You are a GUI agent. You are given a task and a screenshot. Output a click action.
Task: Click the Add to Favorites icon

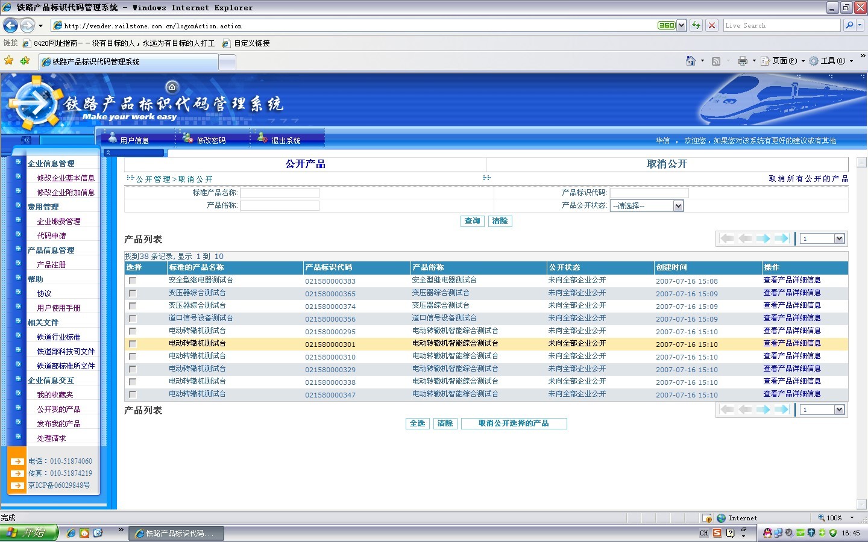25,60
